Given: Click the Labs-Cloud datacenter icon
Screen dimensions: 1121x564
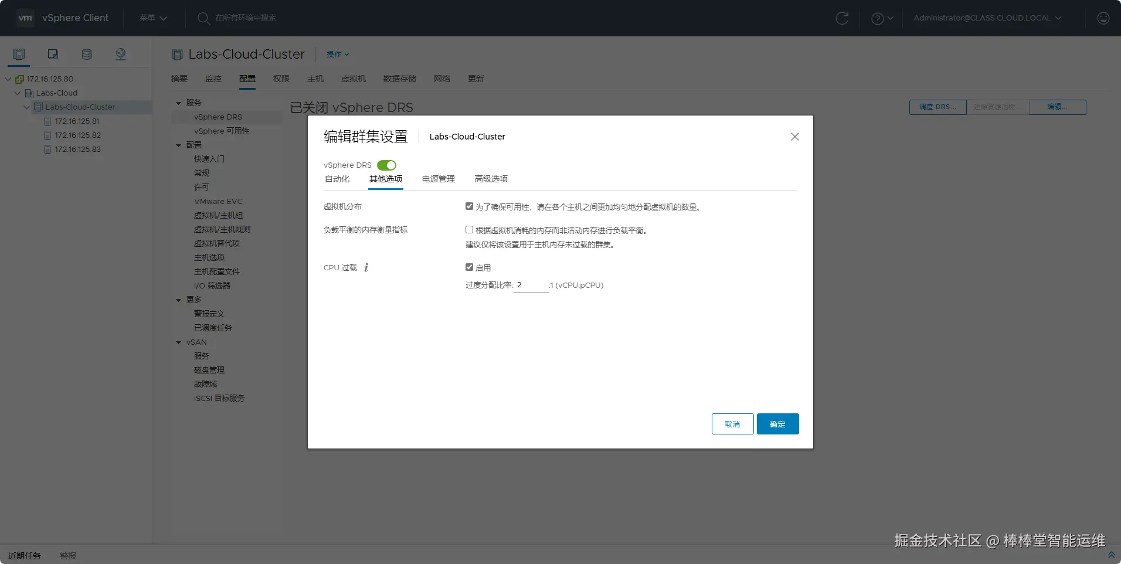Looking at the screenshot, I should point(29,93).
